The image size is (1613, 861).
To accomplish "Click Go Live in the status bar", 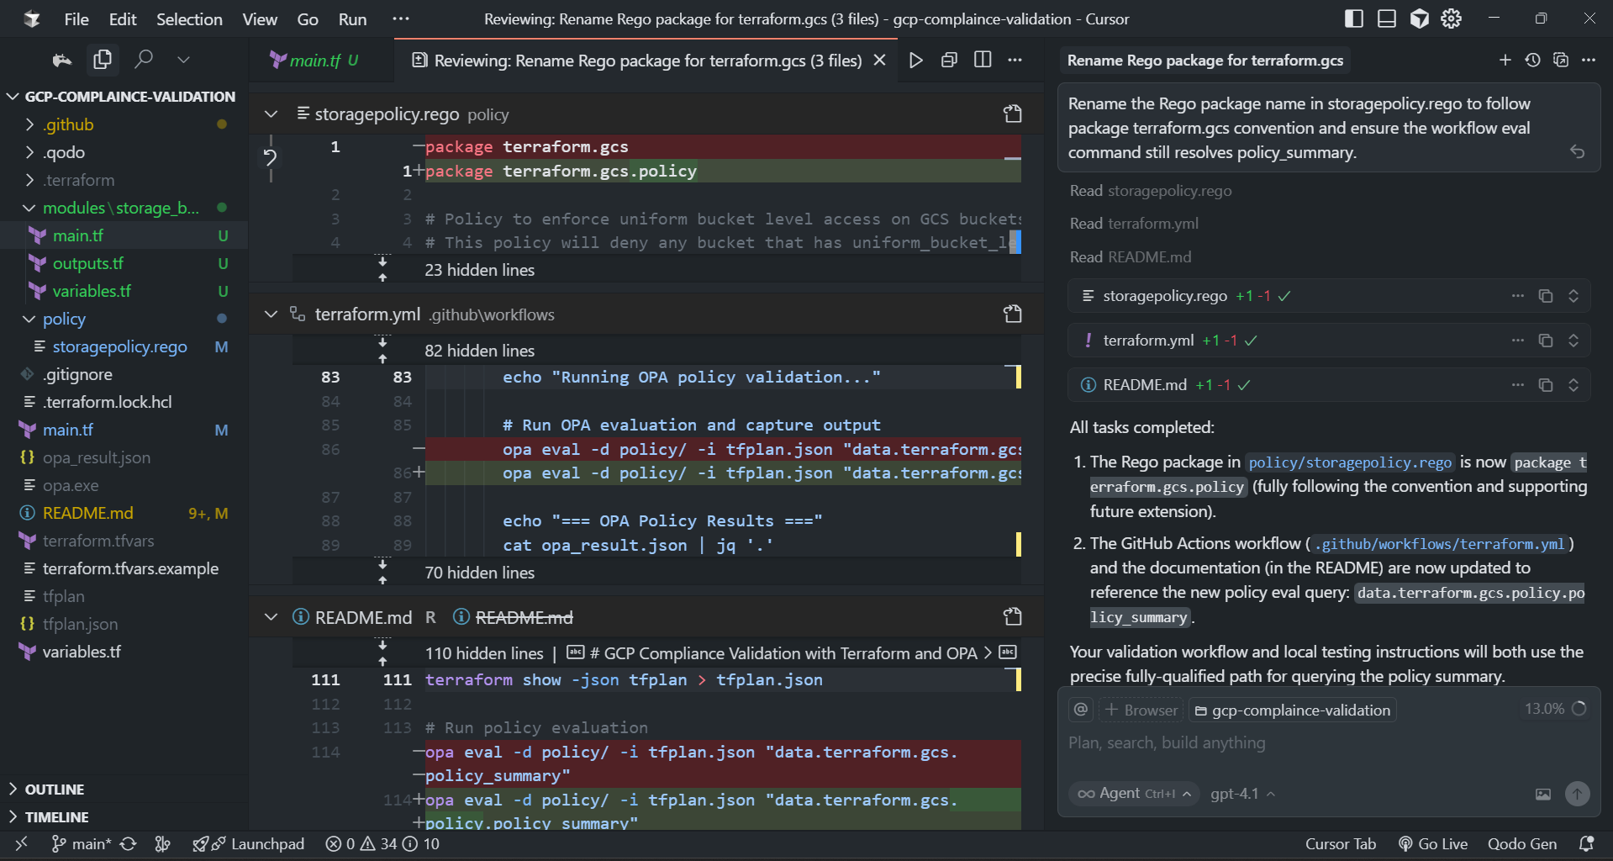I will [x=1433, y=843].
